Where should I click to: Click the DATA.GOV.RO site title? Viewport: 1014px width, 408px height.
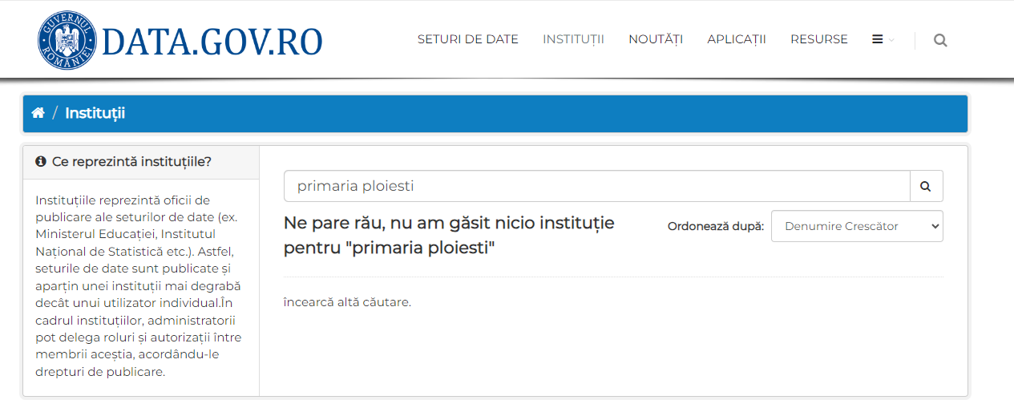(x=212, y=41)
